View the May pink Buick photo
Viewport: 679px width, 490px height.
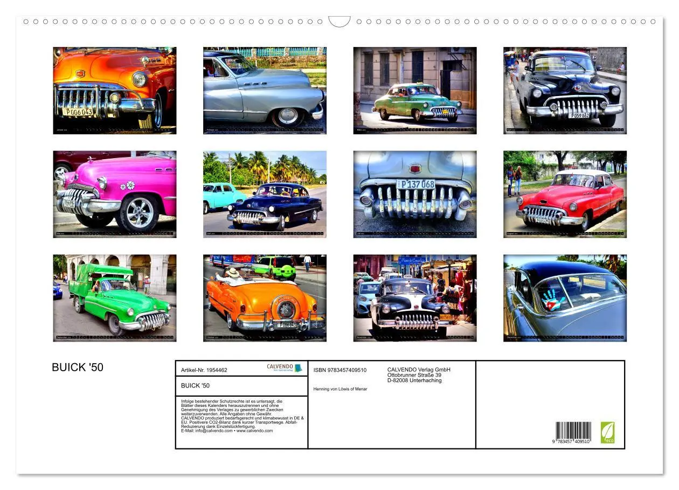115,194
